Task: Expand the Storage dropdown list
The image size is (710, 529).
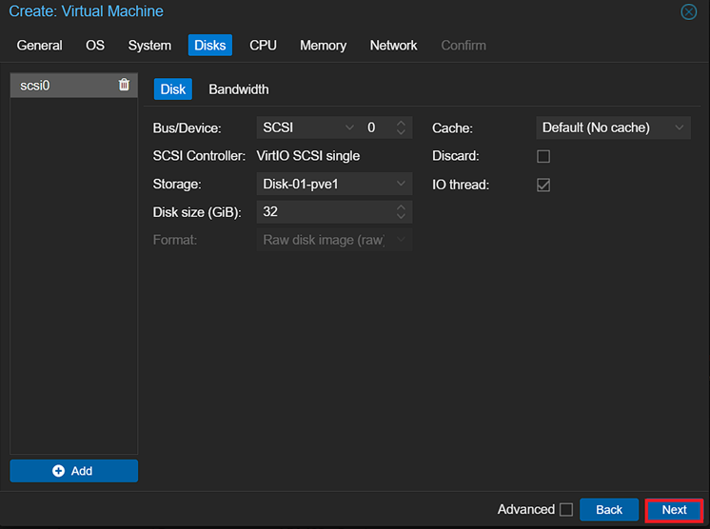Action: 333,185
